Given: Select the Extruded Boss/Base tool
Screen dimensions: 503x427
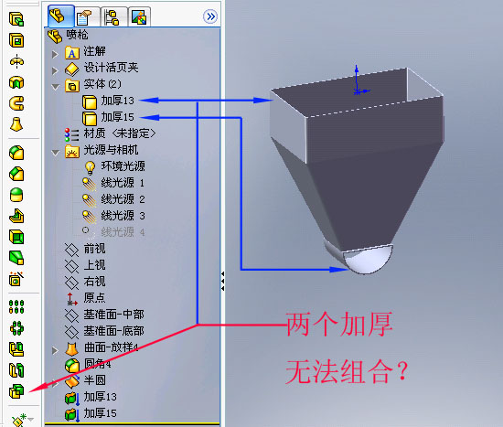Looking at the screenshot, I should point(16,19).
